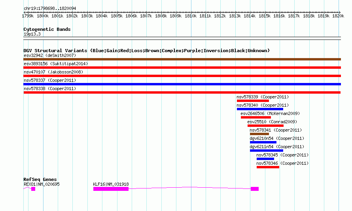Click the esv25510 (Conrad2009) label
Image resolution: width=352 pixels, height=211 pixels.
(x=272, y=122)
